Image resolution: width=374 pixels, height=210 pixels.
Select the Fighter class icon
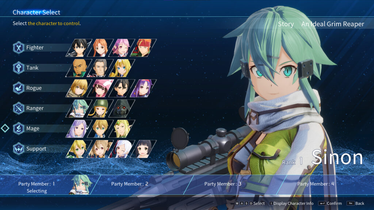pyautogui.click(x=18, y=48)
